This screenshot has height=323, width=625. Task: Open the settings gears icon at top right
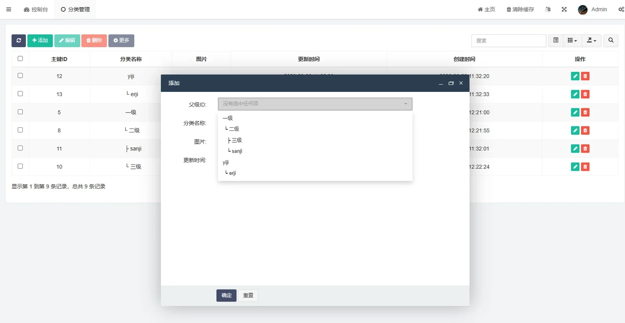621,9
